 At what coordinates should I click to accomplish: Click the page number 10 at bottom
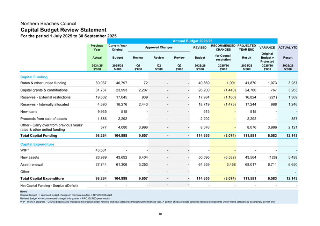160,214
